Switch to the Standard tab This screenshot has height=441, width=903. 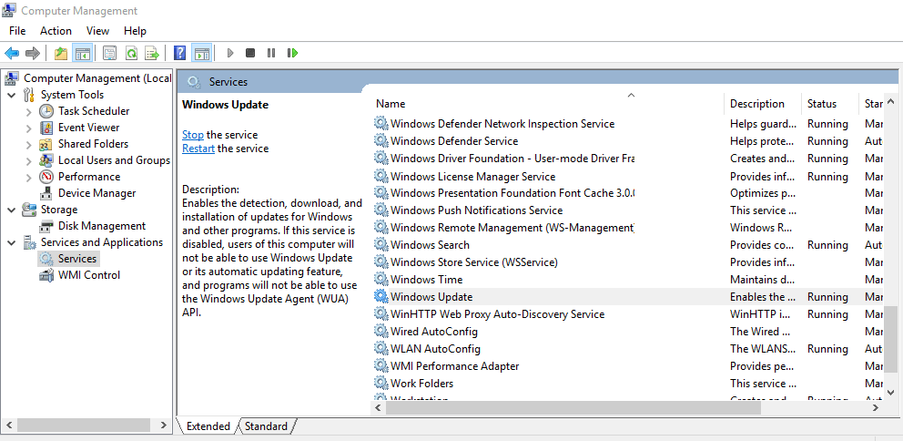click(x=266, y=426)
